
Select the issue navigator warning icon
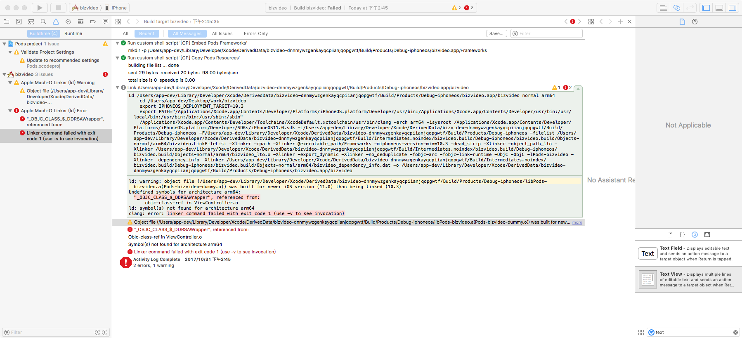pyautogui.click(x=56, y=21)
